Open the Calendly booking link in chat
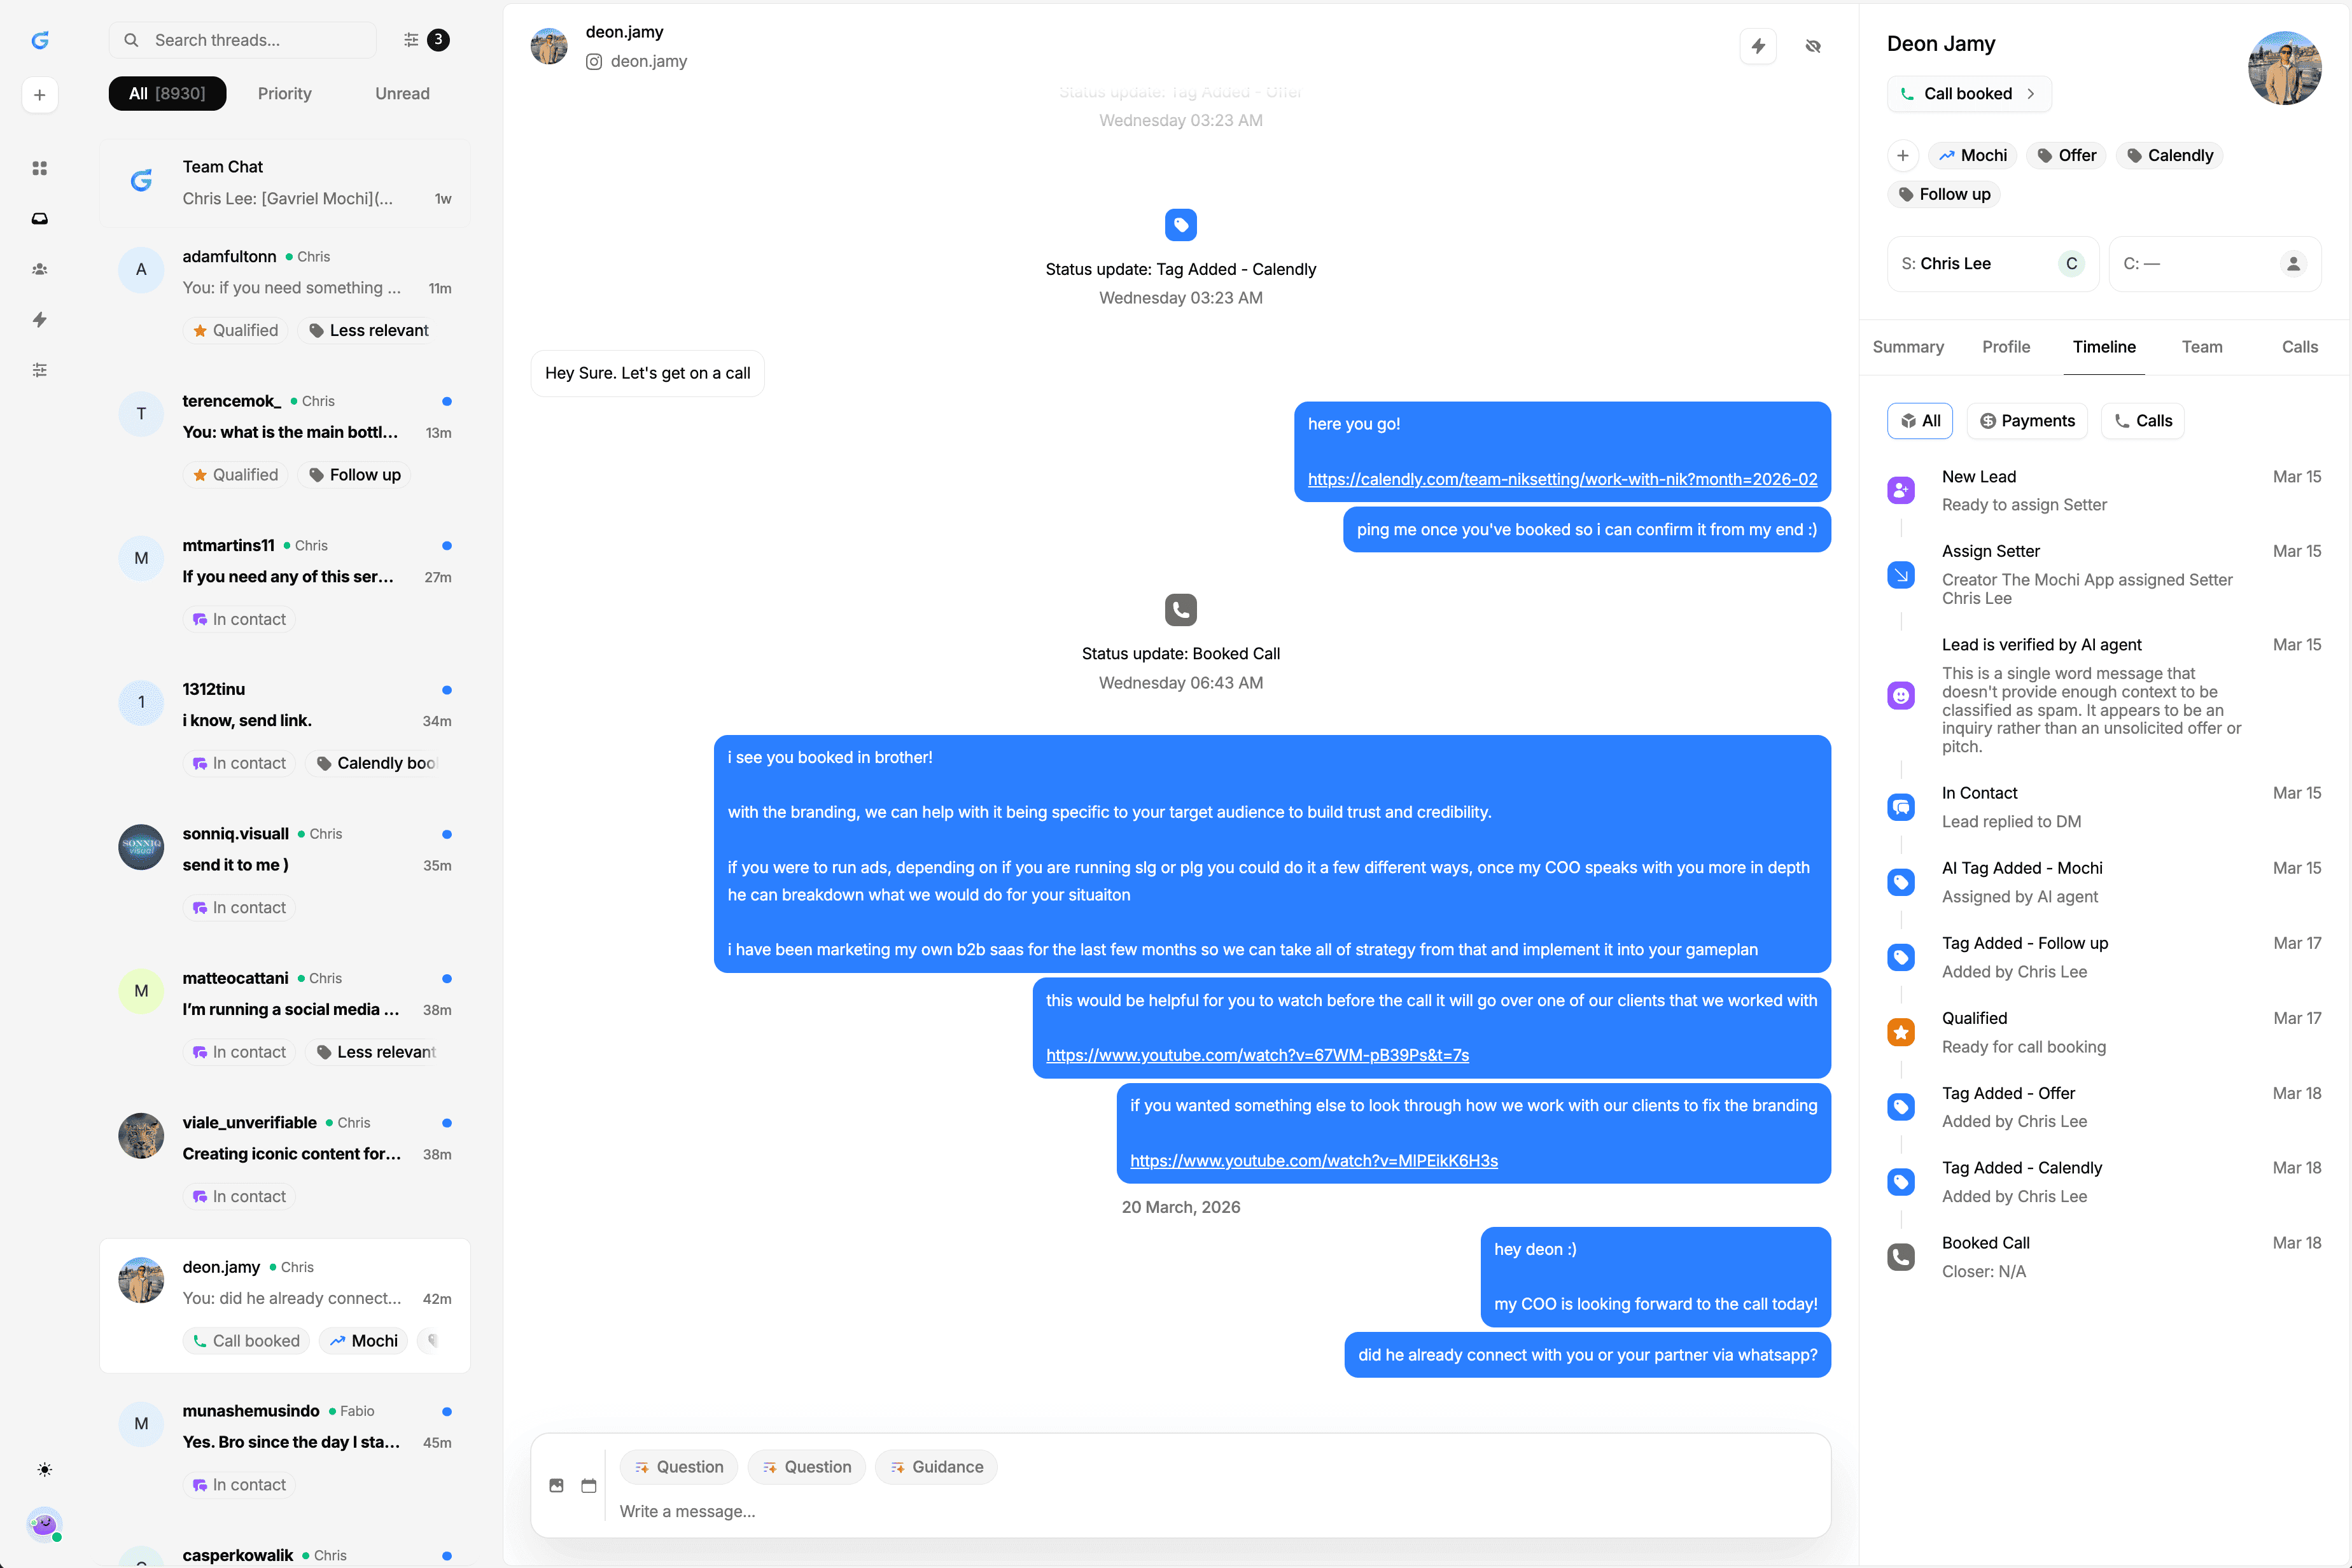Viewport: 2352px width, 1568px height. 1562,479
